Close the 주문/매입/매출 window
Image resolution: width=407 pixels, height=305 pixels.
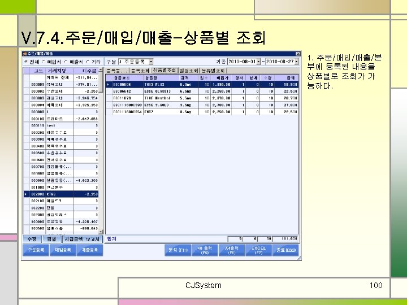click(x=298, y=54)
